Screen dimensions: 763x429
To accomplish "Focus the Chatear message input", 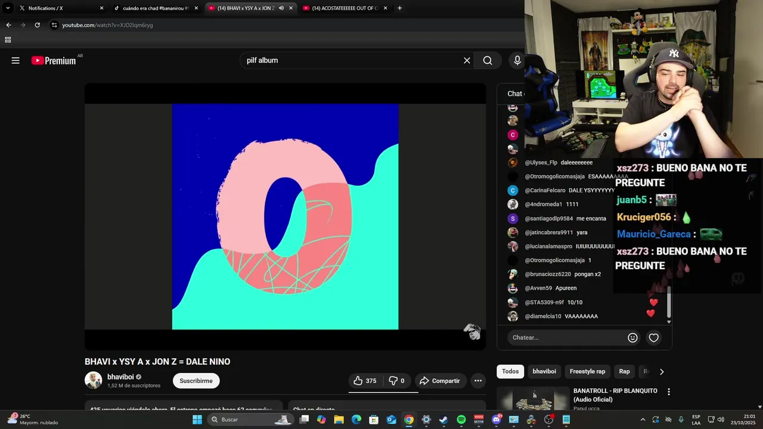I will click(566, 338).
